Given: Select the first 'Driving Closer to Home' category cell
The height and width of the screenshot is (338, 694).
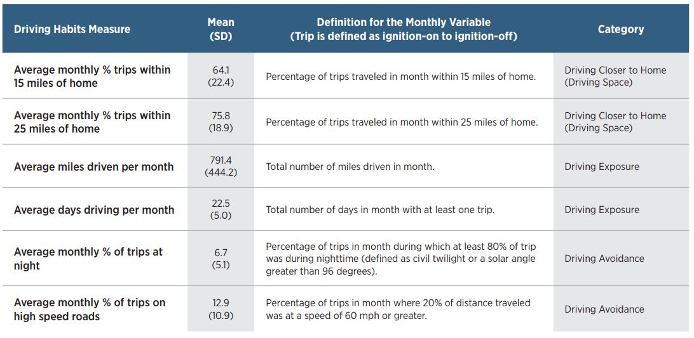Looking at the screenshot, I should tap(615, 76).
